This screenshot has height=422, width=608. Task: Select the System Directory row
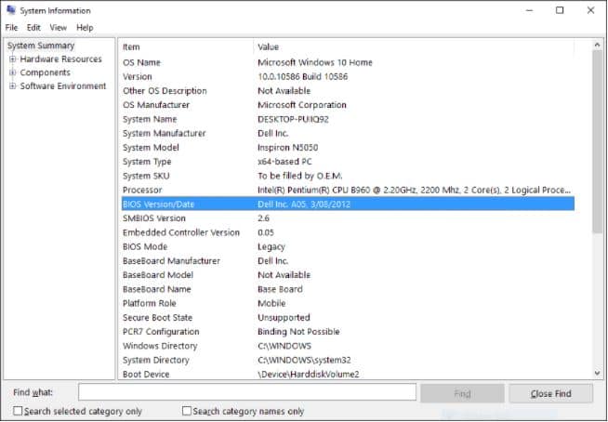click(348, 360)
